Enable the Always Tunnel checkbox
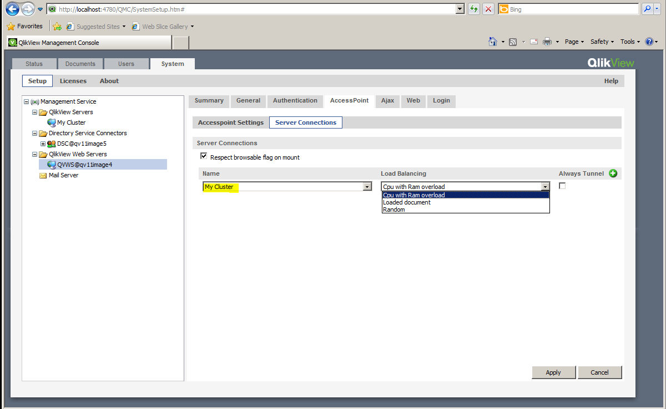Viewport: 666px width, 409px height. click(562, 185)
